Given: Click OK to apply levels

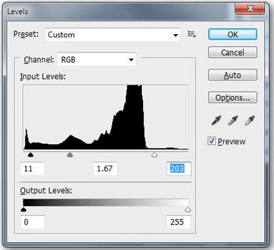Looking at the screenshot, I should [x=233, y=34].
